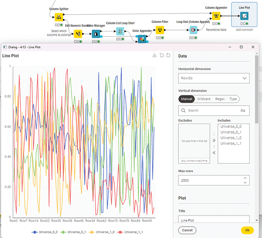Toggle Universe_0_0 series in legend
The height and width of the screenshot is (238, 262).
pos(45,232)
